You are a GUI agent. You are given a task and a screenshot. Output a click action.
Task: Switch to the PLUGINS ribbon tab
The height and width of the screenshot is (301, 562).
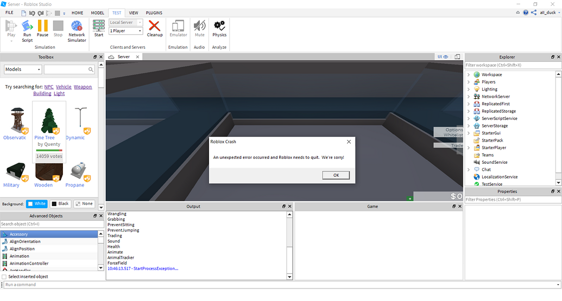click(x=154, y=13)
